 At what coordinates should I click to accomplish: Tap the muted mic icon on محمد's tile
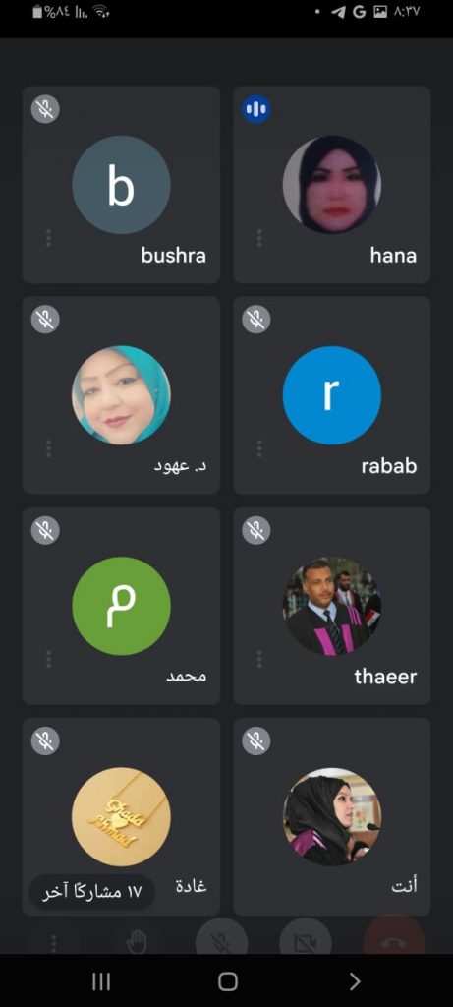[x=45, y=530]
